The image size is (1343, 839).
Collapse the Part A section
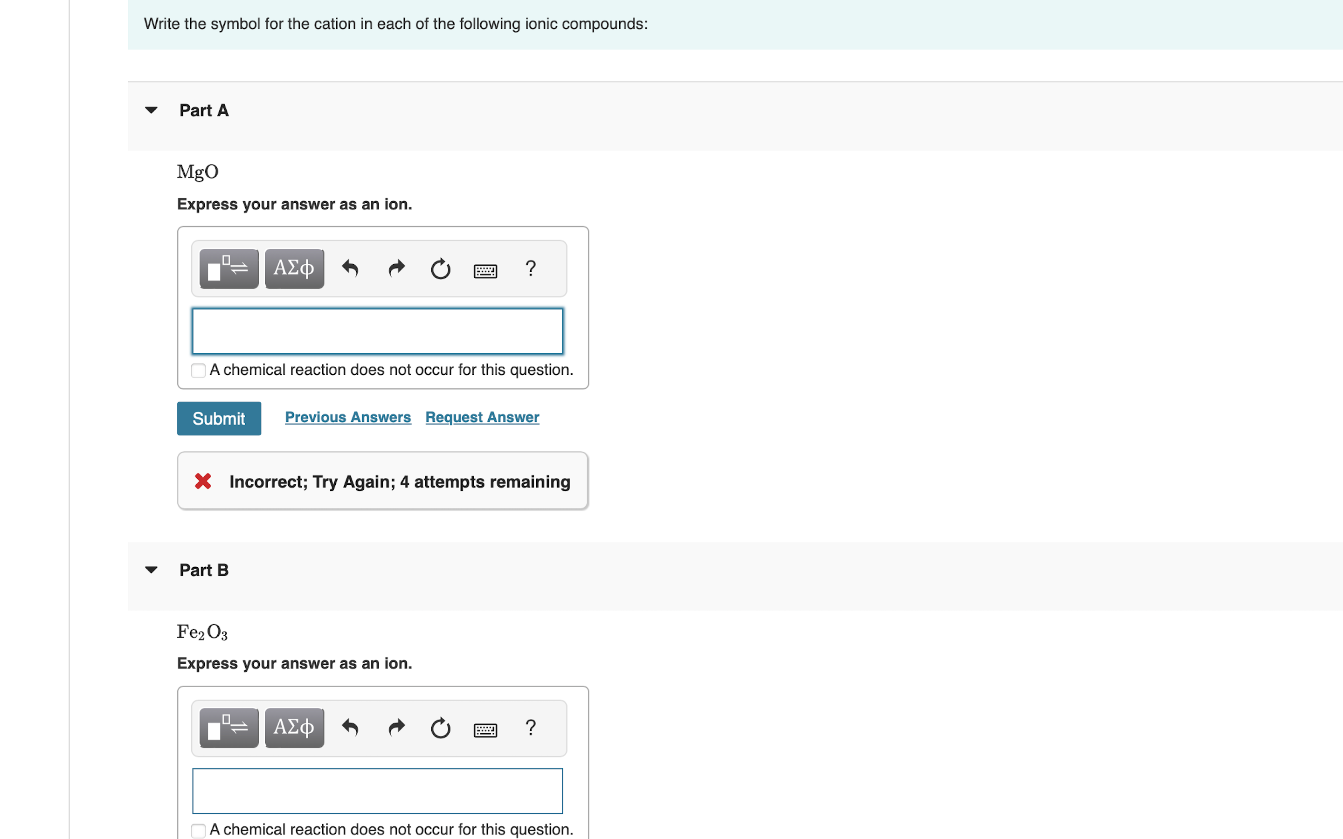pyautogui.click(x=152, y=110)
